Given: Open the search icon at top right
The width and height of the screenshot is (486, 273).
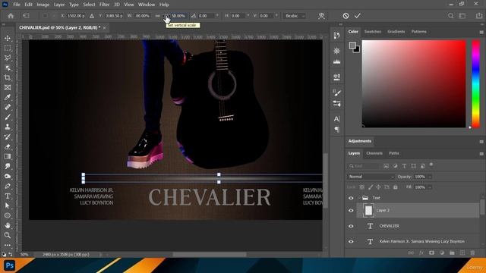Looking at the screenshot, I should pos(450,16).
